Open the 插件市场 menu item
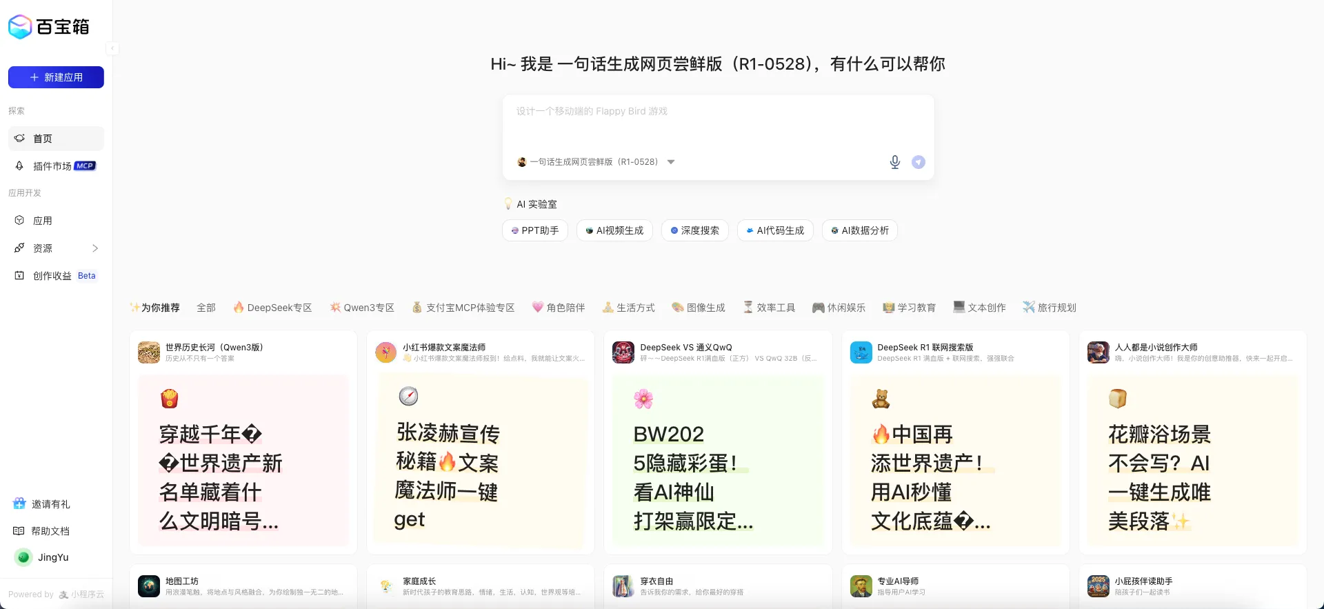The width and height of the screenshot is (1324, 609). click(56, 166)
